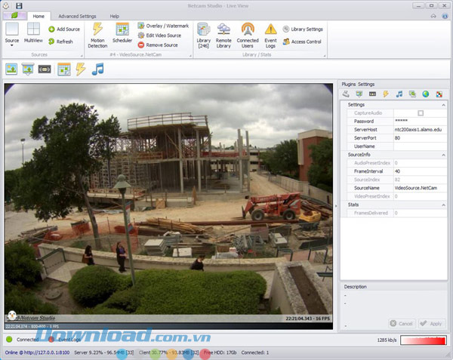This screenshot has height=360, width=453.
Task: Open the Library [246]
Action: [203, 35]
